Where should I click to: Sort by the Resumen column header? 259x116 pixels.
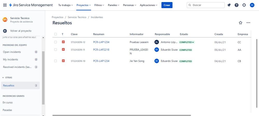coord(99,34)
